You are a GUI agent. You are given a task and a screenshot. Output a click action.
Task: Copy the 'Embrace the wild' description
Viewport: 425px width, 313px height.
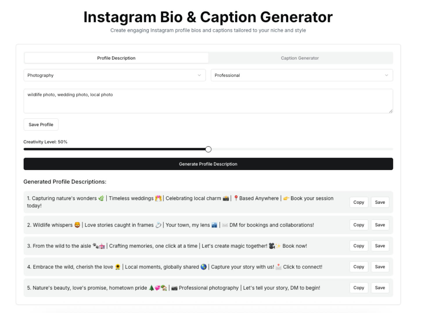point(359,267)
